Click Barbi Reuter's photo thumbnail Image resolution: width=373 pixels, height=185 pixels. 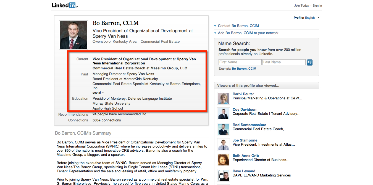click(223, 98)
